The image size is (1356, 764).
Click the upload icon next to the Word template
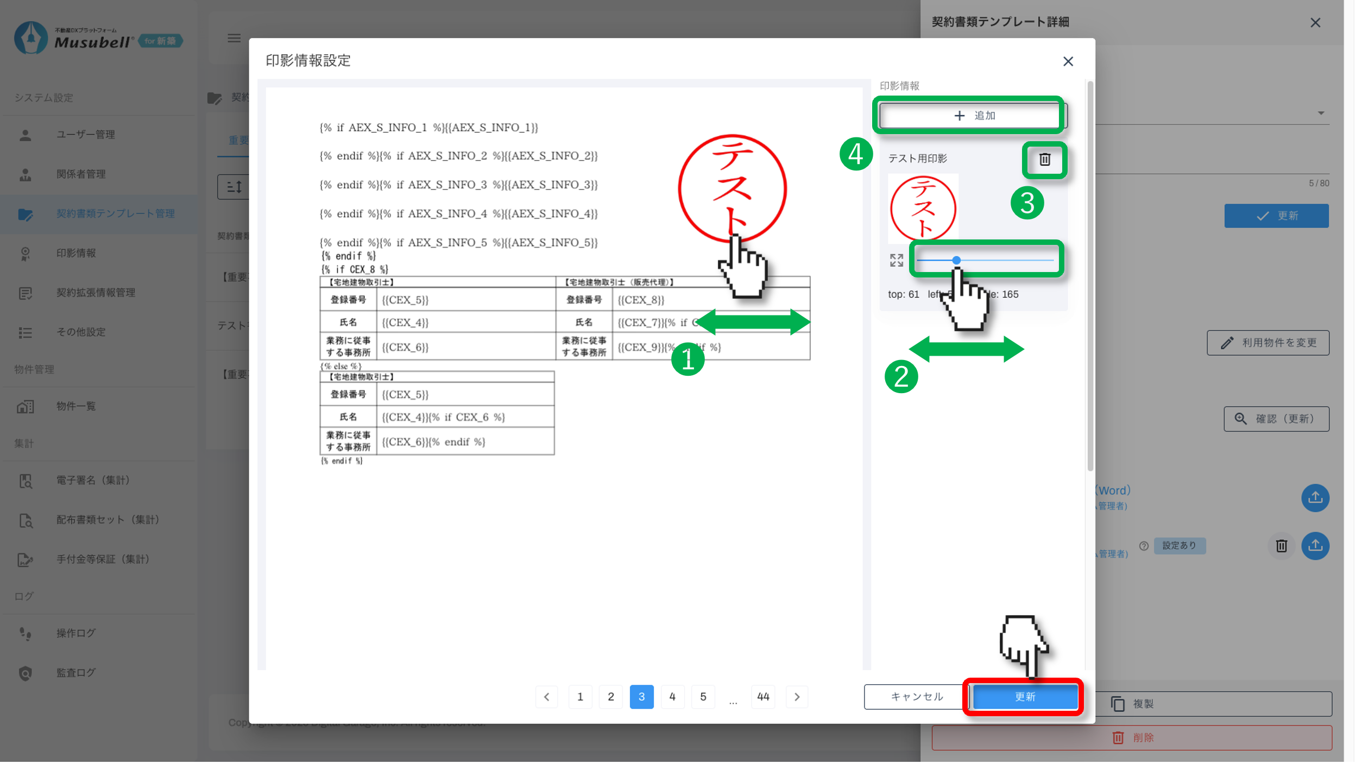[x=1315, y=497]
